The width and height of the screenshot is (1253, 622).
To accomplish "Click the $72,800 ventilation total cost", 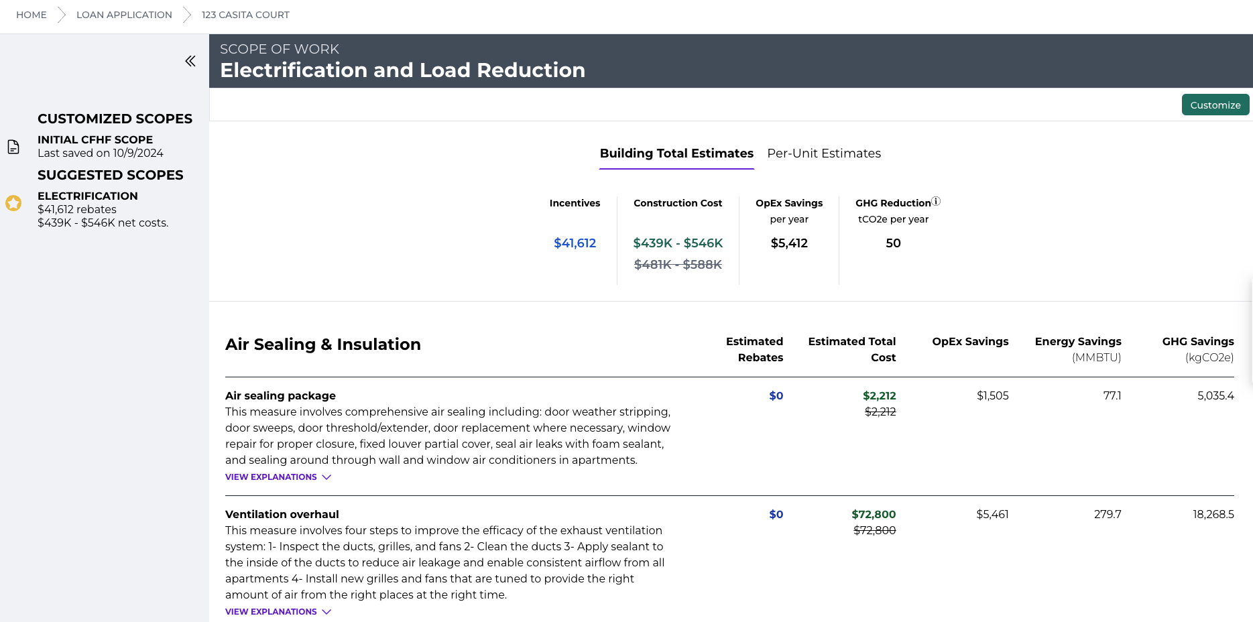I will (874, 515).
